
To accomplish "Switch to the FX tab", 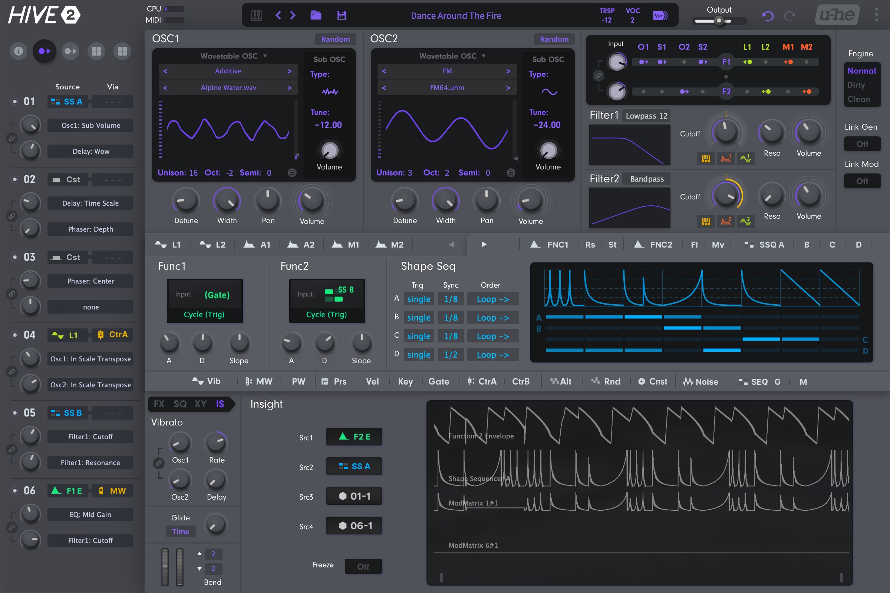I will pos(159,404).
